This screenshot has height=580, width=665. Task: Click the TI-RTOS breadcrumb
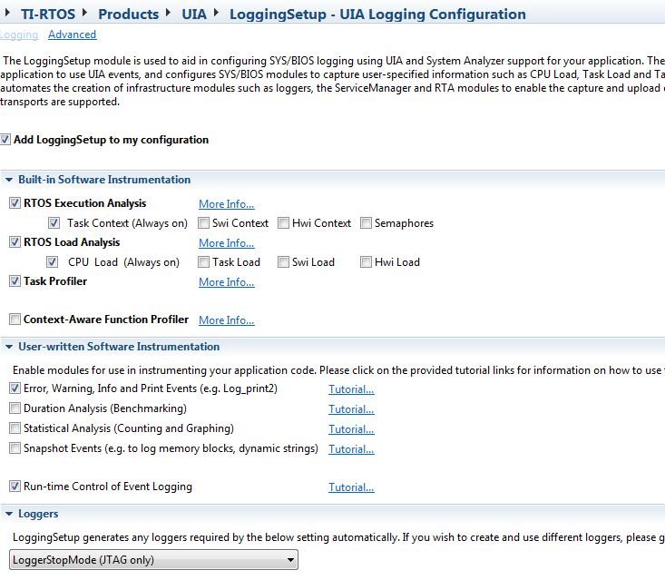pyautogui.click(x=48, y=14)
